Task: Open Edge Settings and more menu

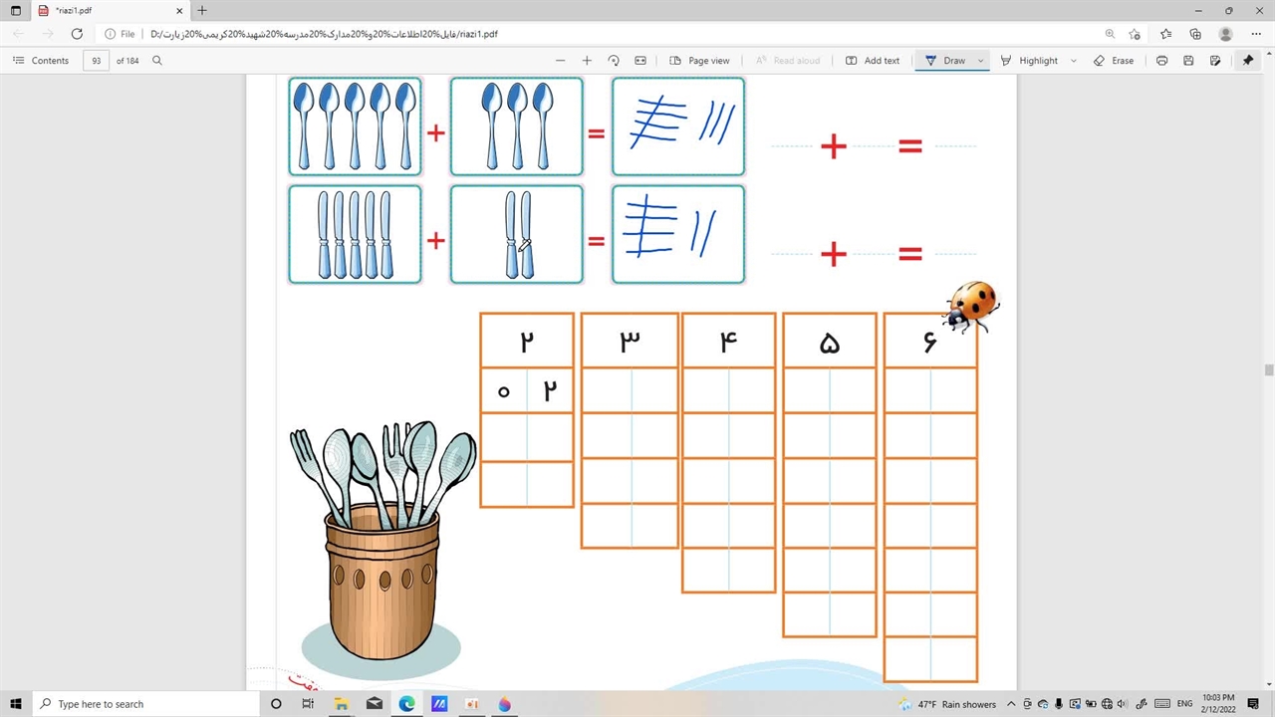Action: tap(1256, 34)
